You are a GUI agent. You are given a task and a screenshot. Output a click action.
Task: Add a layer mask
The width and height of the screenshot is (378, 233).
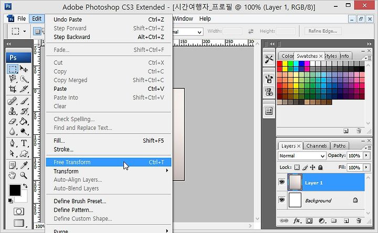[309, 220]
